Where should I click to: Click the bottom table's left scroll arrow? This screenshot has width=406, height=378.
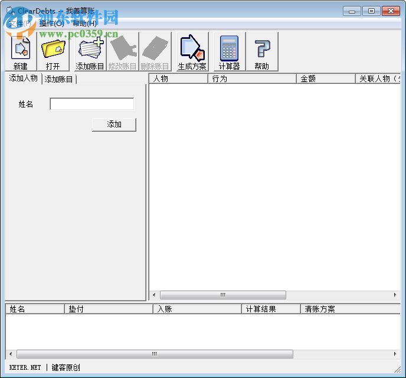point(11,354)
